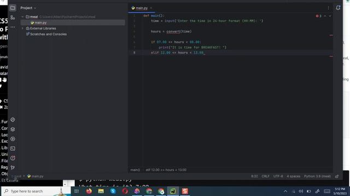Click error stripe mark beside line 5
The height and width of the screenshot is (196, 350).
point(331,35)
